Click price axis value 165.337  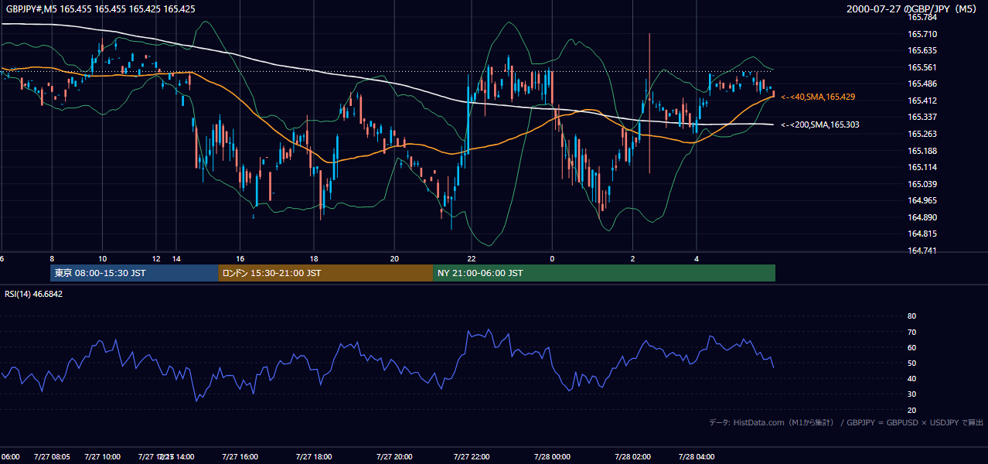[922, 118]
